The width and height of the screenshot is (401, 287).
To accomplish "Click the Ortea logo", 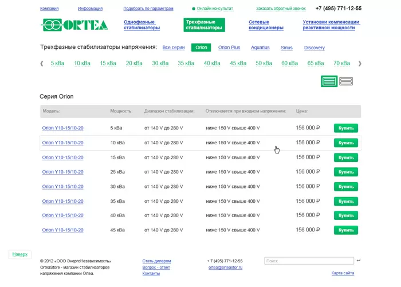I will point(74,25).
